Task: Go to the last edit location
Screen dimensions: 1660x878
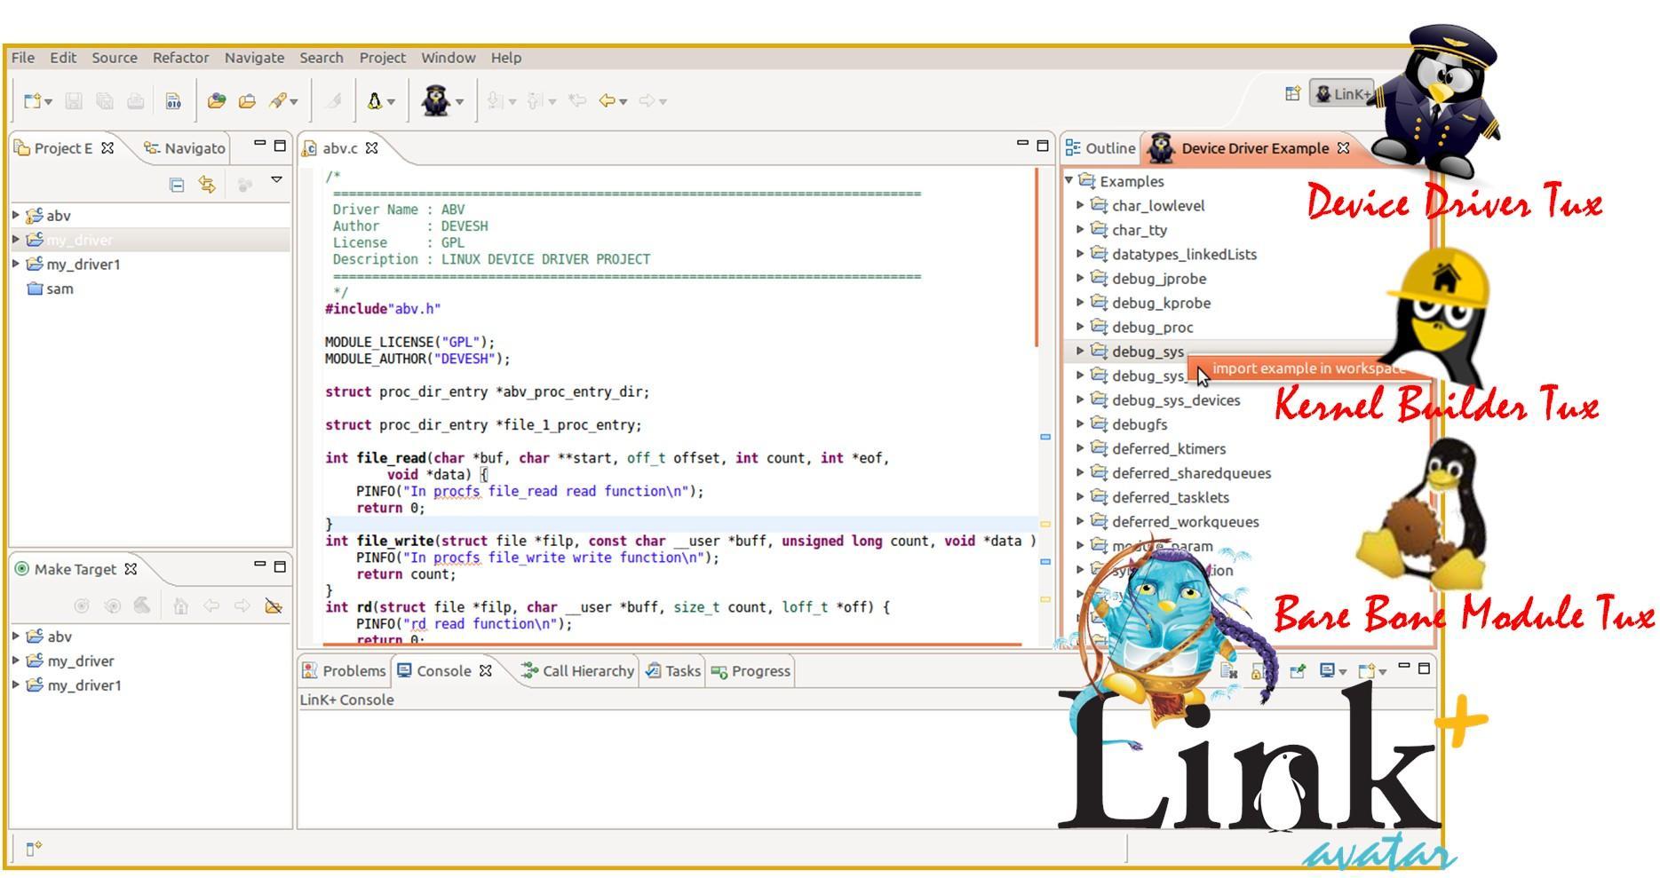Action: (x=577, y=100)
